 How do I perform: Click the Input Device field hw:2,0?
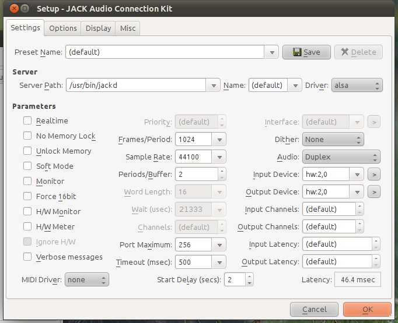pyautogui.click(x=326, y=175)
